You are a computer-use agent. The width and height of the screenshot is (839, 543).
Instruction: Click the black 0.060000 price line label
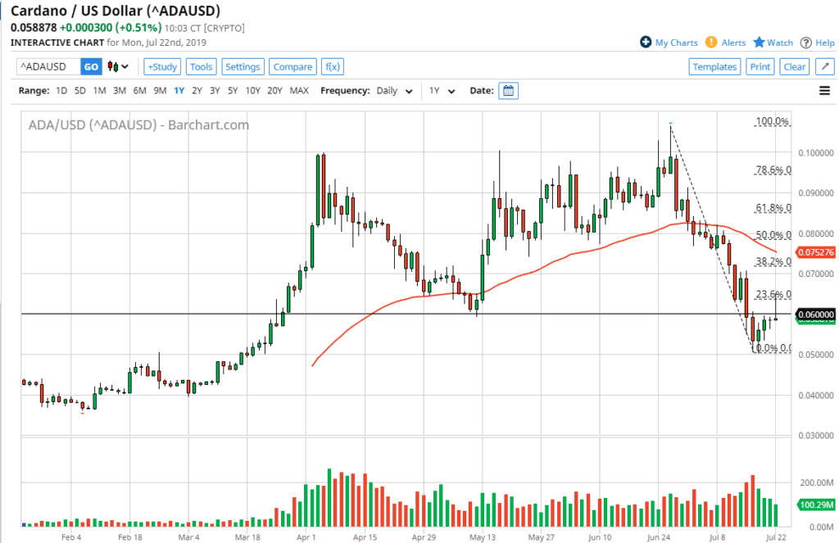click(816, 314)
